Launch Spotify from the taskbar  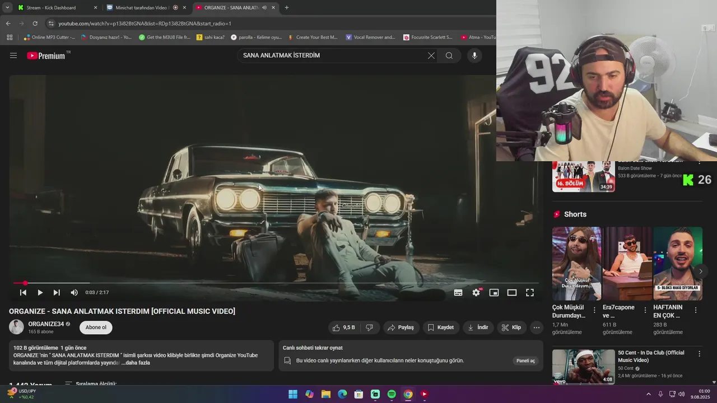[392, 394]
